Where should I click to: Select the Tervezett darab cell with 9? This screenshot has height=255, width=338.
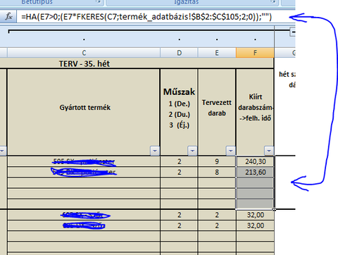tap(217, 161)
